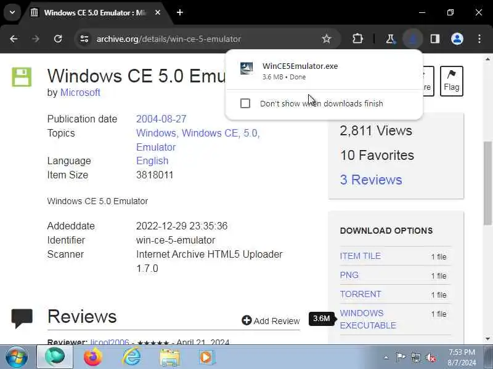The height and width of the screenshot is (369, 493).
Task: Click the identifier win-ce-5-emulator text
Action: pyautogui.click(x=176, y=240)
